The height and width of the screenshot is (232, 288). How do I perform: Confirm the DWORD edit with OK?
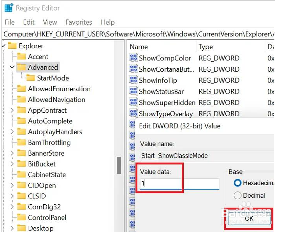pyautogui.click(x=249, y=219)
